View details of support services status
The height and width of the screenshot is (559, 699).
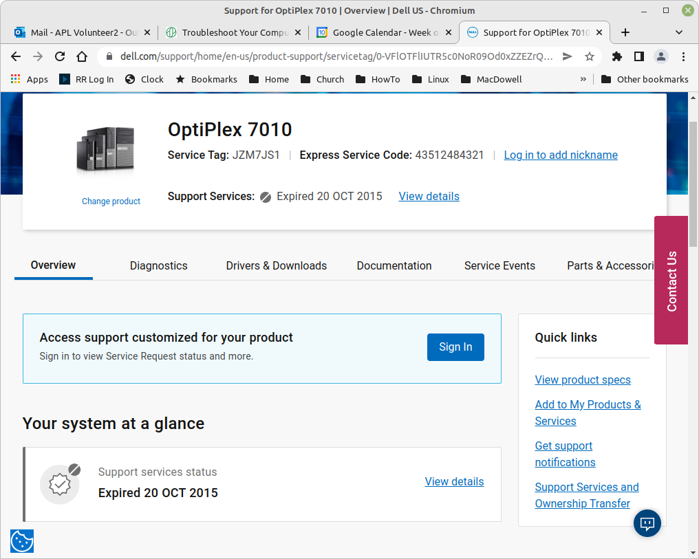454,481
